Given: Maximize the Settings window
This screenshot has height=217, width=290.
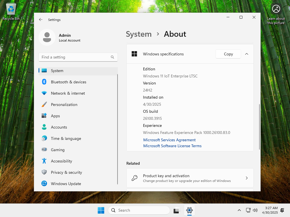Looking at the screenshot, I should 241,17.
